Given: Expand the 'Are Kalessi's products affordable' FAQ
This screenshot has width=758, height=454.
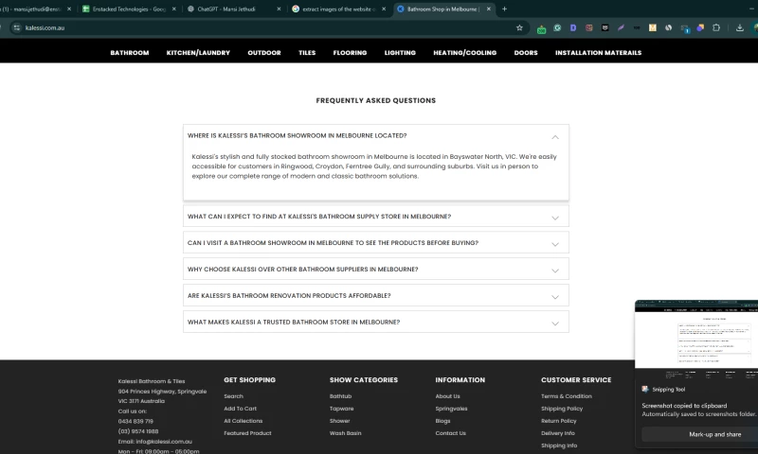Looking at the screenshot, I should tap(555, 296).
